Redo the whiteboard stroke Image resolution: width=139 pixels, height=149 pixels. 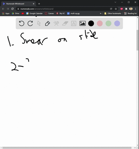(x=30, y=23)
